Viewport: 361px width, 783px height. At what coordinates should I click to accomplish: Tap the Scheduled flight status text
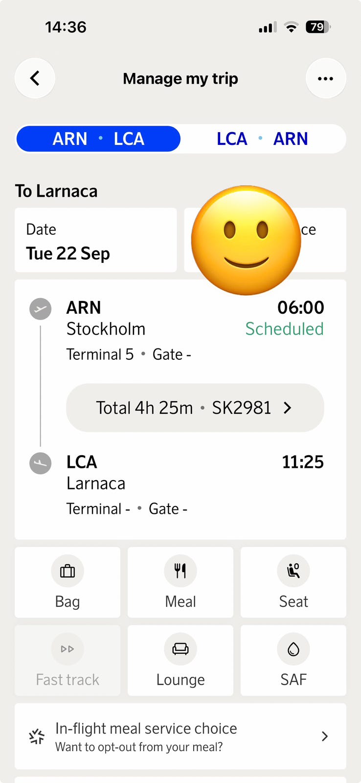click(x=284, y=329)
